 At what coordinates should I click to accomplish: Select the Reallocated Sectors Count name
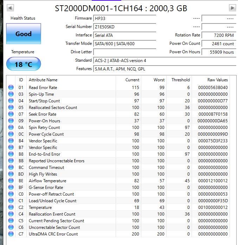53,108
